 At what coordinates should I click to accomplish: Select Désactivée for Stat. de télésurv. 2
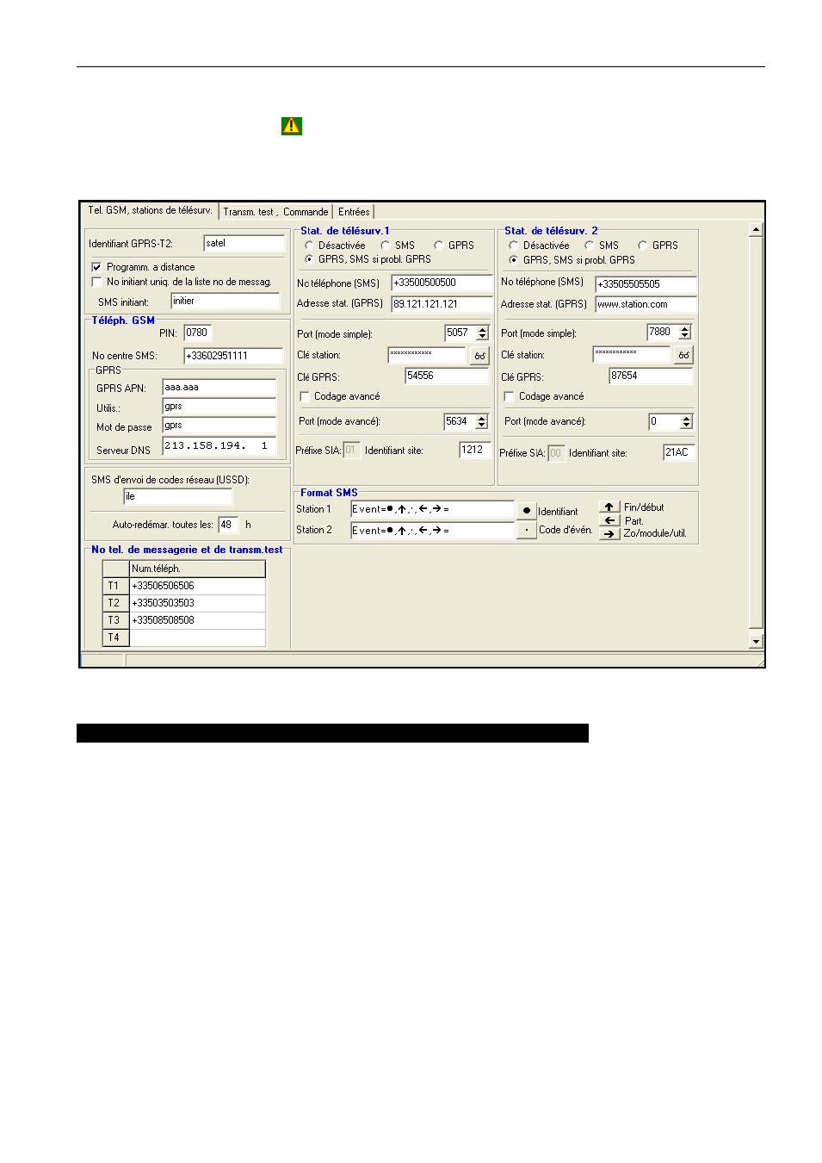click(x=514, y=246)
